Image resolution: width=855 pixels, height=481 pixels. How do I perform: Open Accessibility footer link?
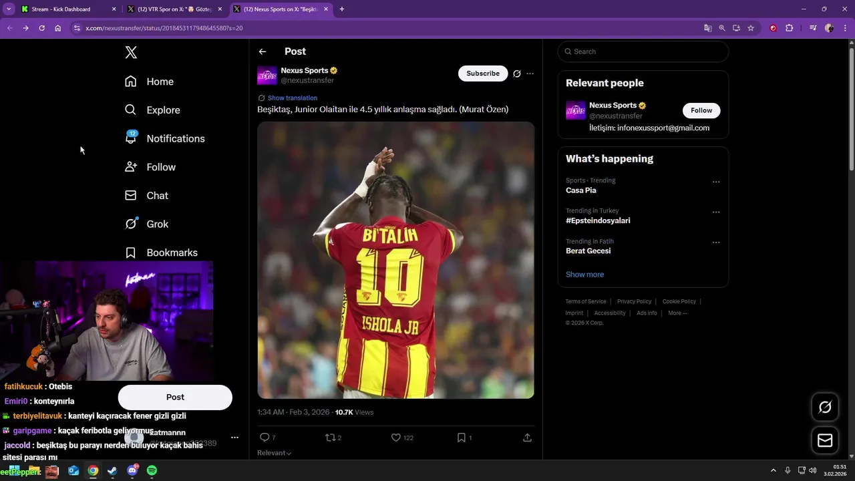point(610,313)
